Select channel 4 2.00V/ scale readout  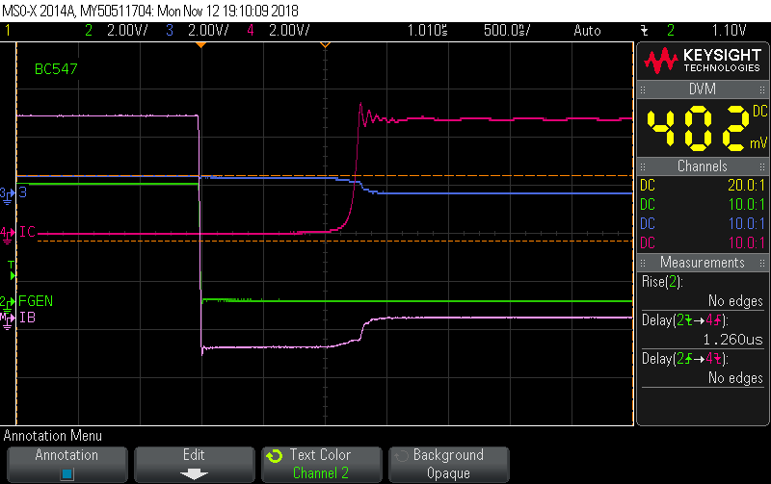pyautogui.click(x=289, y=31)
